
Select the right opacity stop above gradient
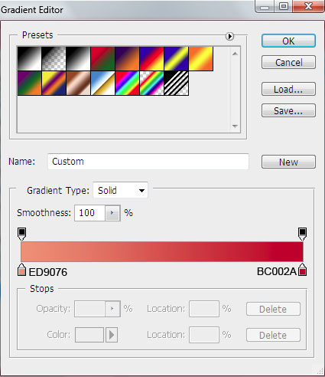pos(302,234)
